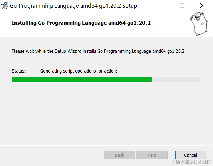Viewport: 213px width, 166px height.
Task: Click the Go gopher mascot logo
Action: click(199, 24)
